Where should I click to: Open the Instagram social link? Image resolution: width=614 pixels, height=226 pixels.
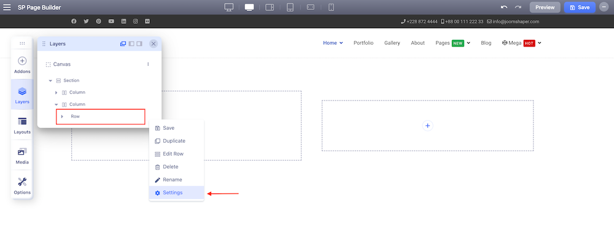coord(136,21)
